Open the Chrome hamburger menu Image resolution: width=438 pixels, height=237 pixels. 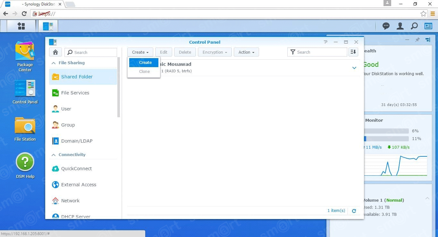tap(433, 14)
